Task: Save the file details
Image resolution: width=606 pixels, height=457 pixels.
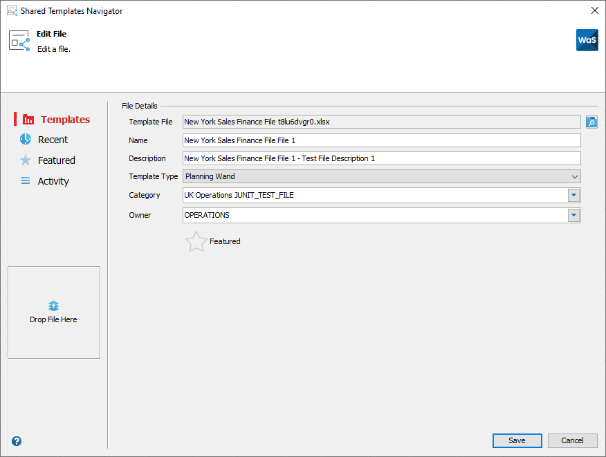Action: [517, 440]
